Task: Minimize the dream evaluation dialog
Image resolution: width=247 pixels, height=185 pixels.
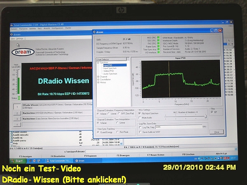Action: click(212, 31)
